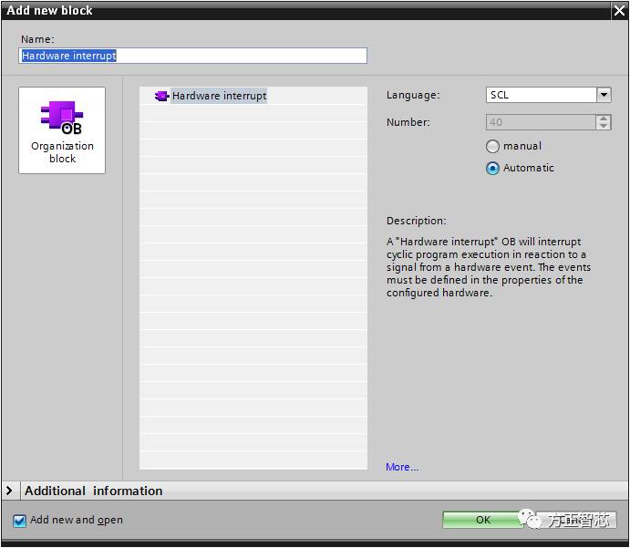The width and height of the screenshot is (630, 548).
Task: Decrease block number with down stepper arrow
Action: point(604,126)
